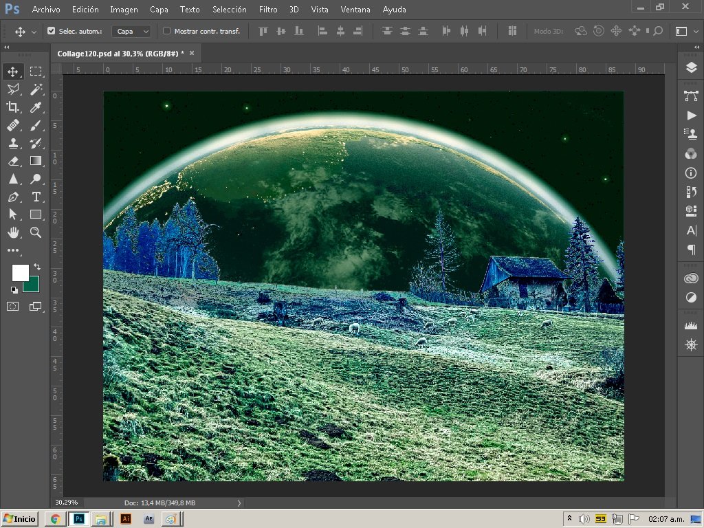Open the Histogram panel icon

pos(691,325)
